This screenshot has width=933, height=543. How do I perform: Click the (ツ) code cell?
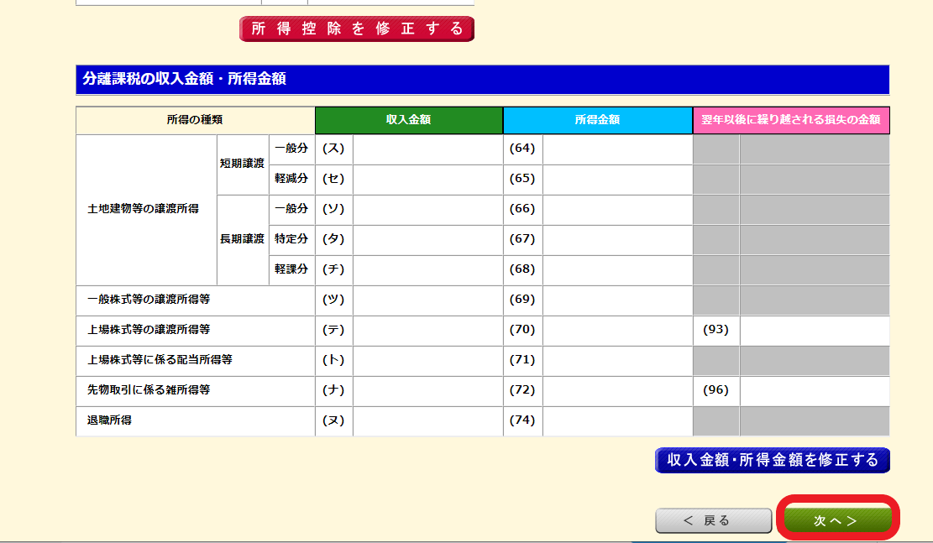pos(333,300)
